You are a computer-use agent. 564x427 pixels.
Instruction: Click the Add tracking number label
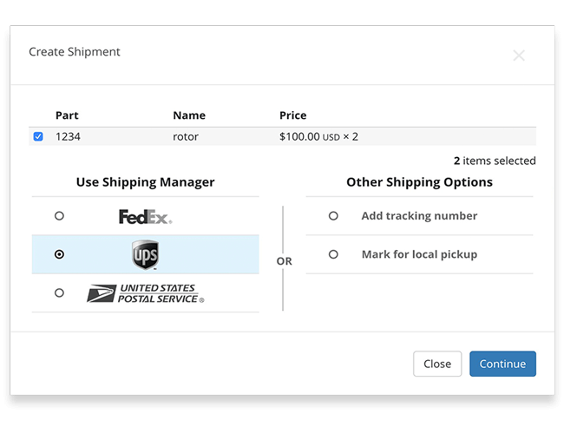pos(419,216)
